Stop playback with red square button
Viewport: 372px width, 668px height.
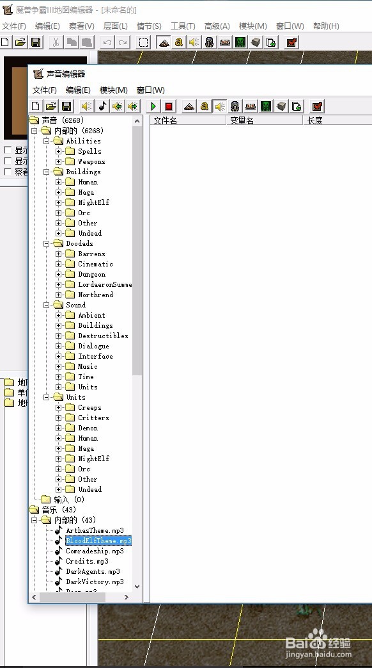point(169,106)
